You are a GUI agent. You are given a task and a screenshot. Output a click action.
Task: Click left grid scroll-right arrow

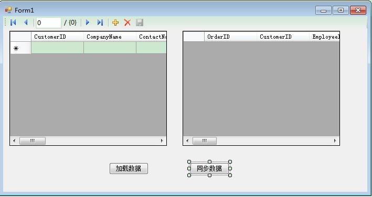coord(162,141)
